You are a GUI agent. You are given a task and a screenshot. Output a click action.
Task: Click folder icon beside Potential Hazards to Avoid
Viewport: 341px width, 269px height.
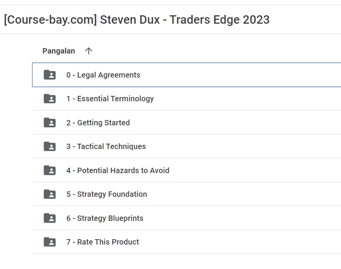50,170
